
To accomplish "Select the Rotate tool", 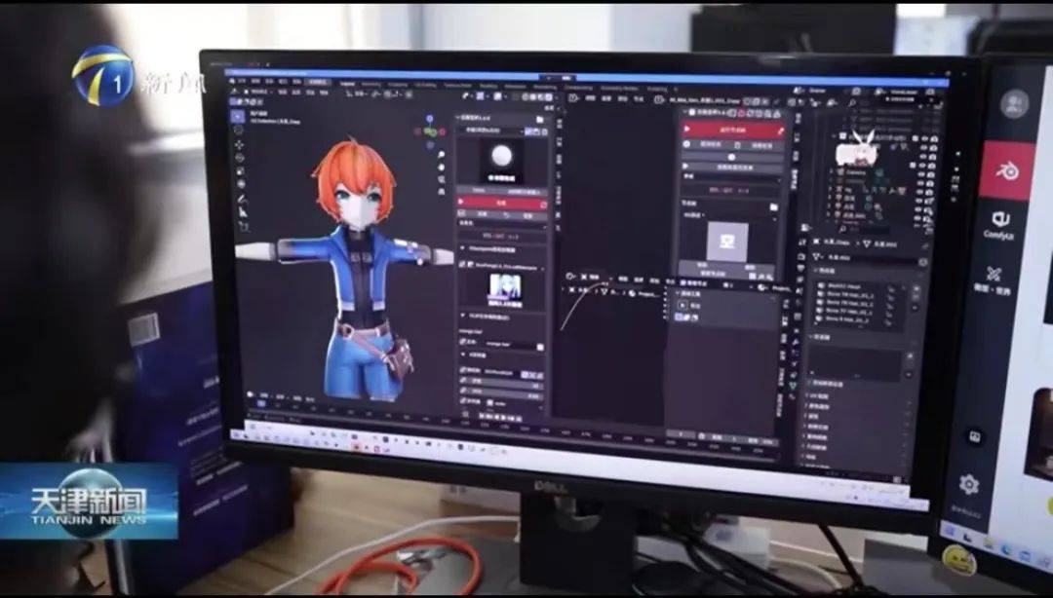I will (x=240, y=158).
